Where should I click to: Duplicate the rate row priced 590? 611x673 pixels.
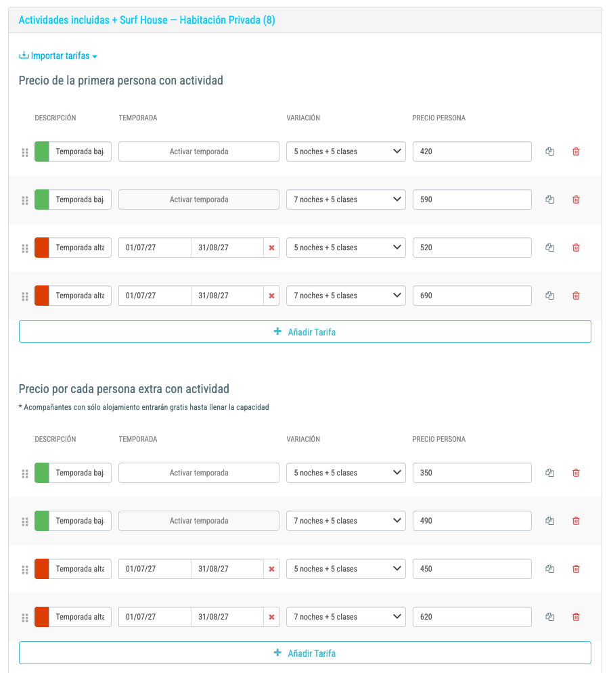point(549,200)
